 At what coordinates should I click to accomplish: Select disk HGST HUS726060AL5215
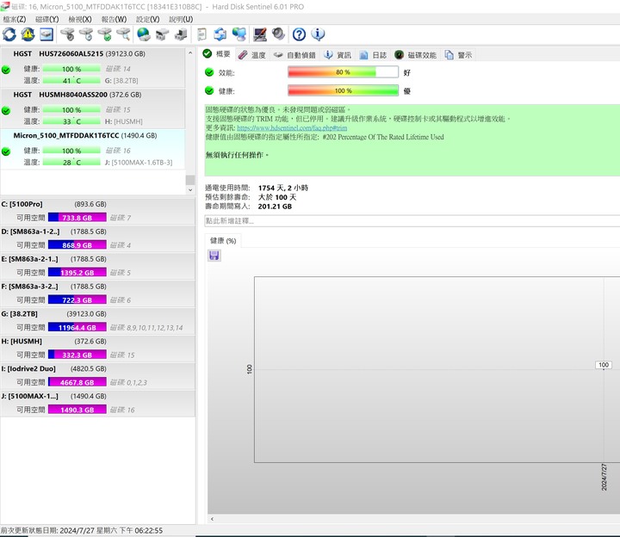(x=92, y=67)
